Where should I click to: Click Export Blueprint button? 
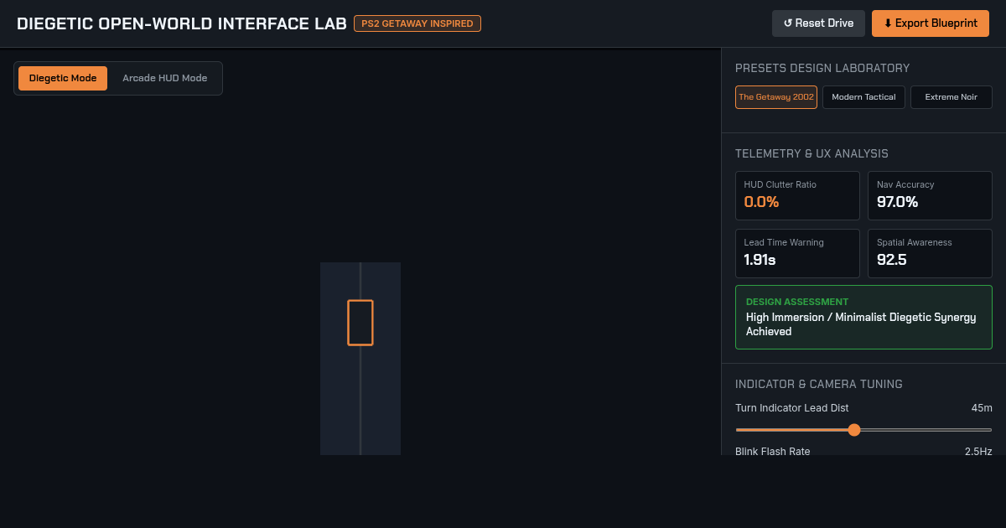pyautogui.click(x=931, y=23)
